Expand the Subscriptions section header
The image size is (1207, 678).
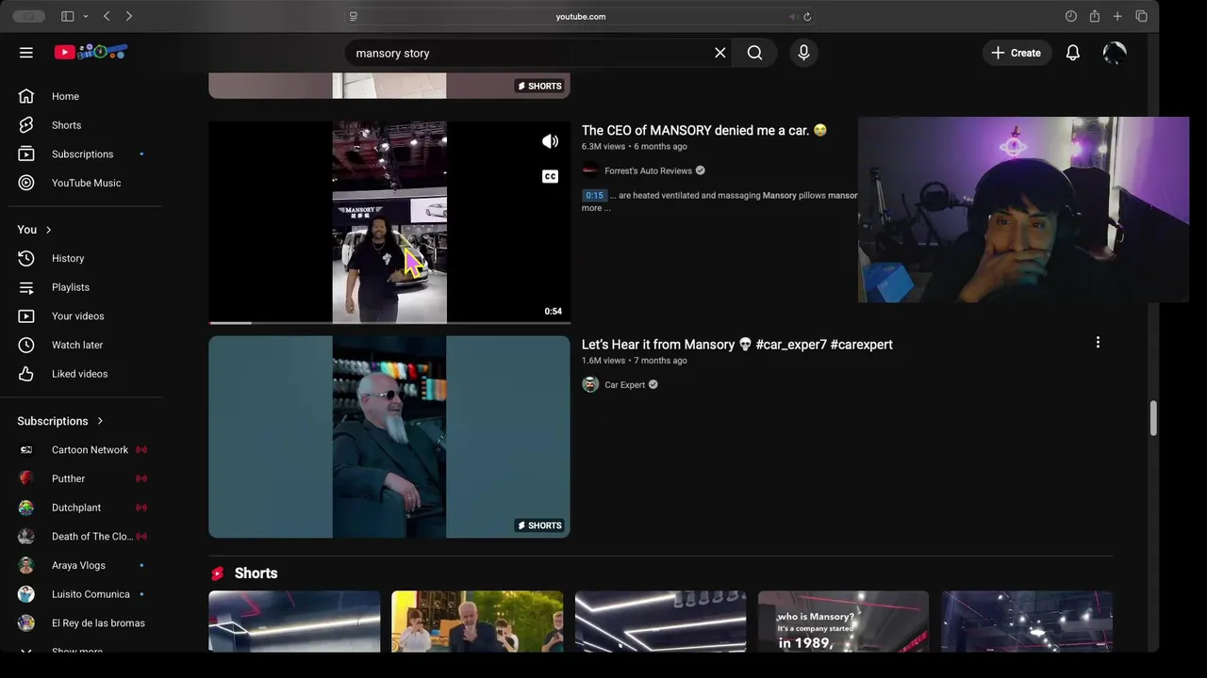click(x=60, y=421)
